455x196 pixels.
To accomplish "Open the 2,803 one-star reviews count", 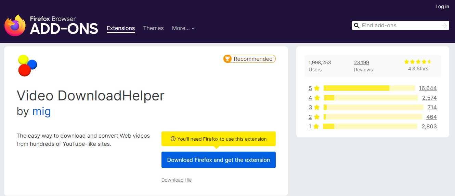I will point(429,126).
